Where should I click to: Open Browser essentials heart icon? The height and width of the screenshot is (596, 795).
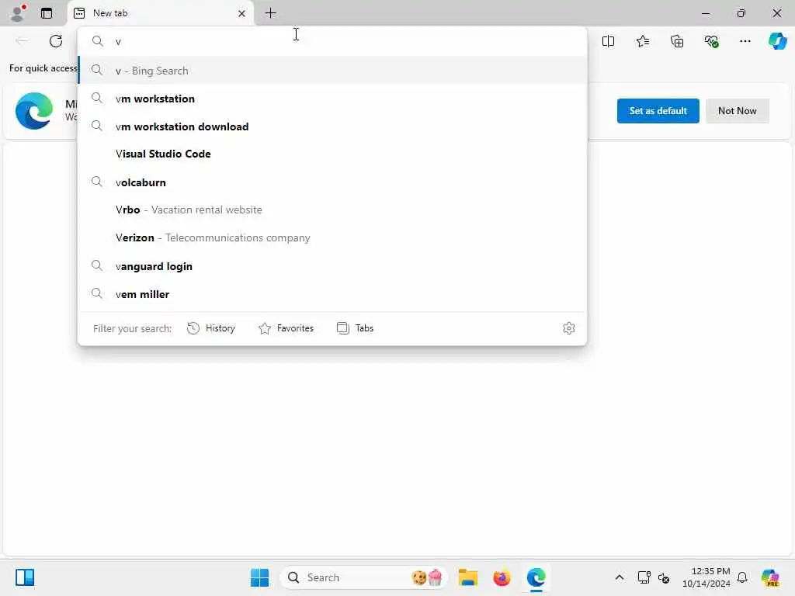click(x=711, y=41)
